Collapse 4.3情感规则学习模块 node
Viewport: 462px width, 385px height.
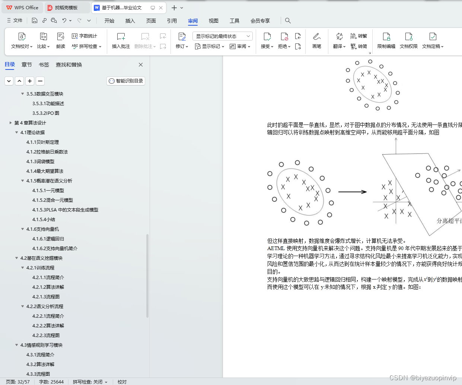[16, 345]
